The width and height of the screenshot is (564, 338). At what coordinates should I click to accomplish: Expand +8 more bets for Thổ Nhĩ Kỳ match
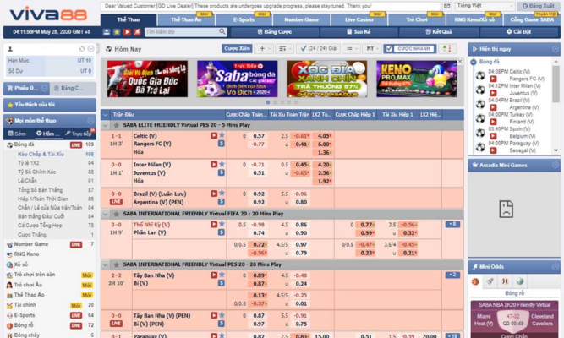tap(452, 224)
